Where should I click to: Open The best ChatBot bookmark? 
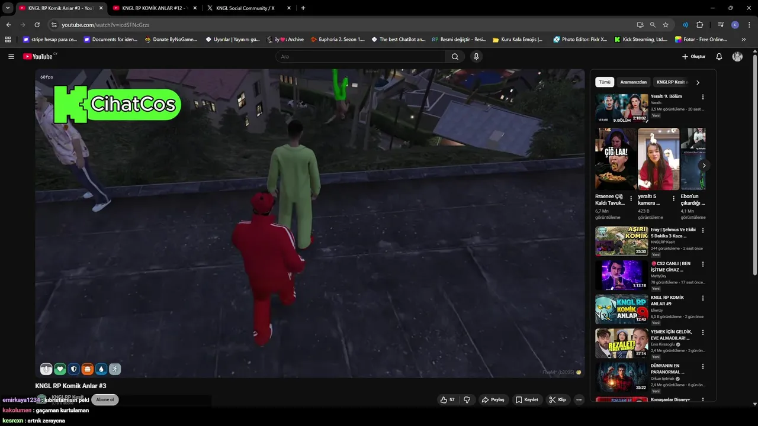pyautogui.click(x=399, y=40)
